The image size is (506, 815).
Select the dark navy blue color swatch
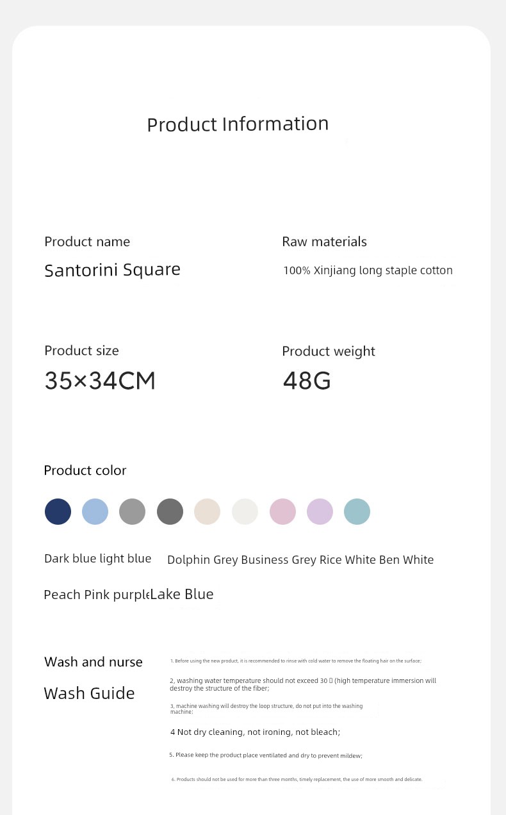click(58, 511)
